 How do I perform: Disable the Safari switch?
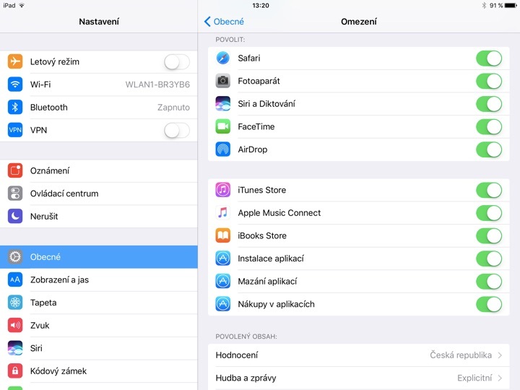(x=489, y=58)
